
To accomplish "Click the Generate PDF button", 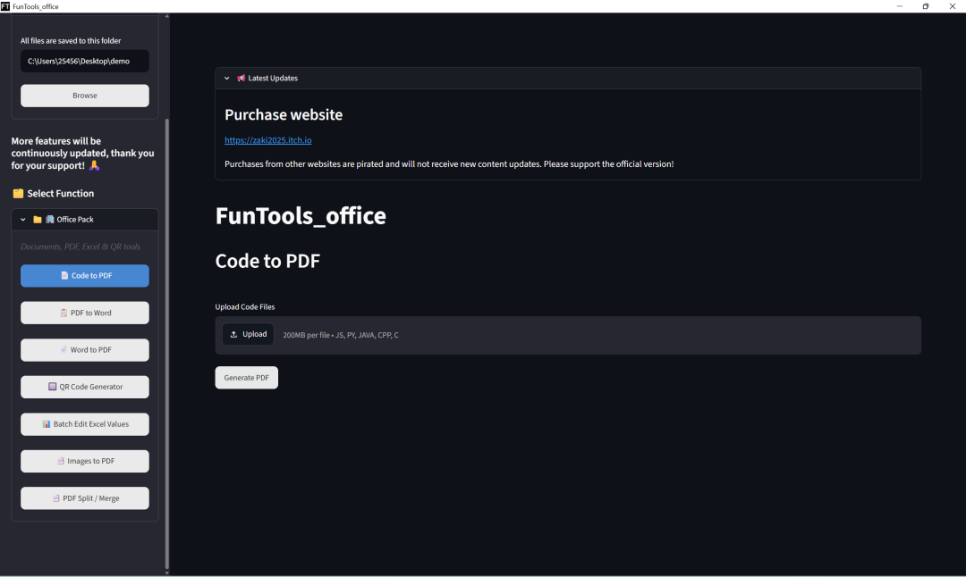I will tap(247, 378).
